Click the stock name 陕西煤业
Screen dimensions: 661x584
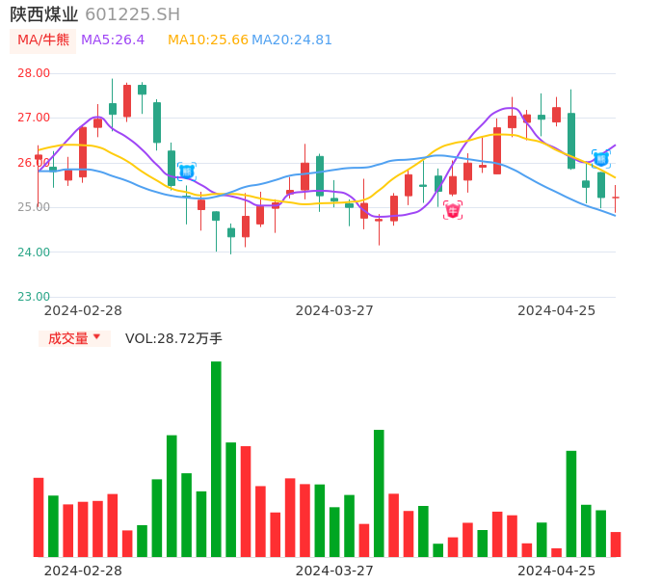44,14
